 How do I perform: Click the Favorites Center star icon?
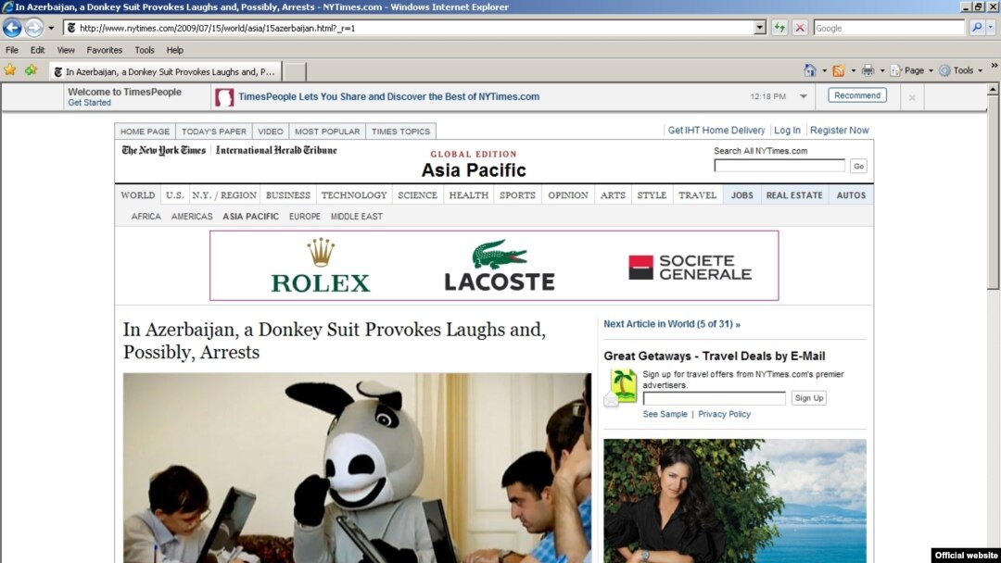click(10, 70)
